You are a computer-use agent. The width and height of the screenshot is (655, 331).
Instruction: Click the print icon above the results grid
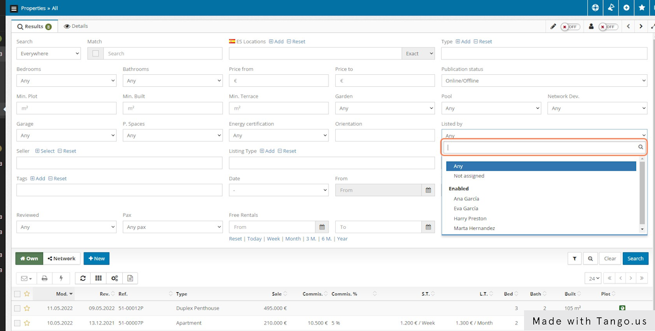[44, 278]
